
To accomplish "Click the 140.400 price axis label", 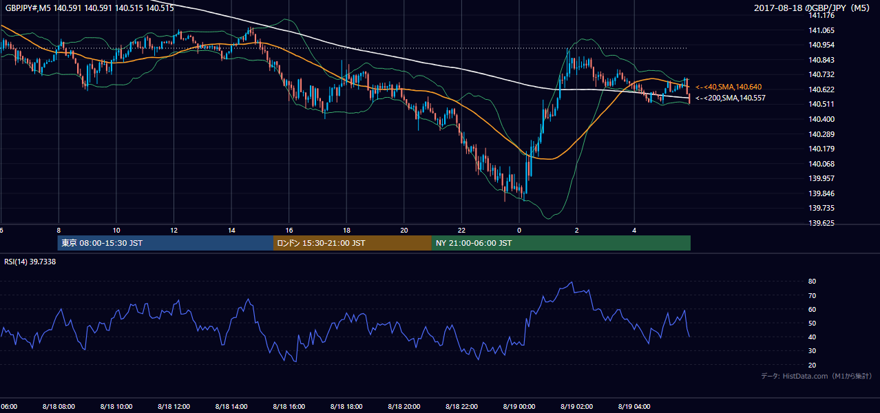I will [822, 119].
